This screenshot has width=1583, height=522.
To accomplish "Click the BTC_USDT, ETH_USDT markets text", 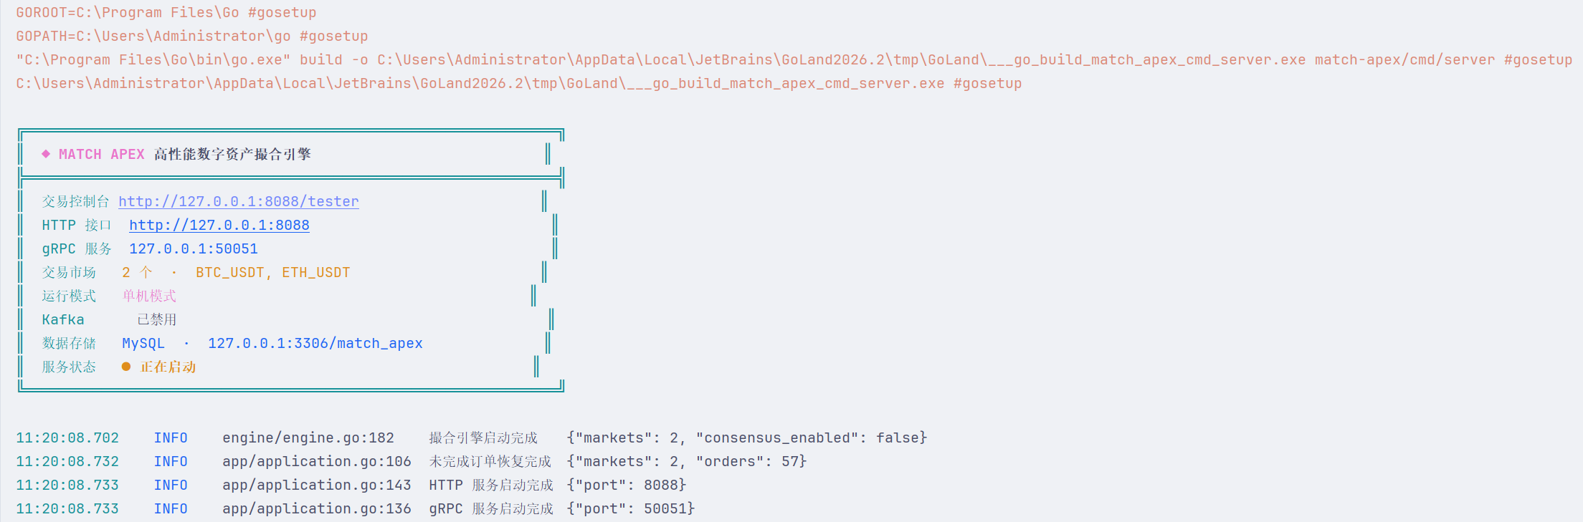I will pyautogui.click(x=273, y=273).
